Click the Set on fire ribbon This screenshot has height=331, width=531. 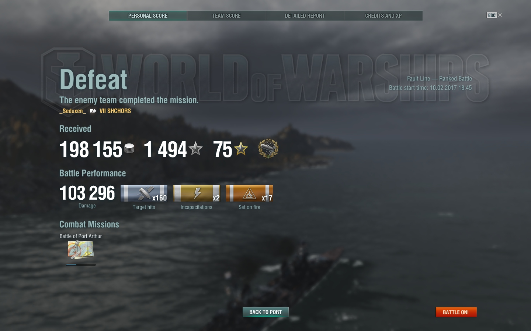point(250,193)
